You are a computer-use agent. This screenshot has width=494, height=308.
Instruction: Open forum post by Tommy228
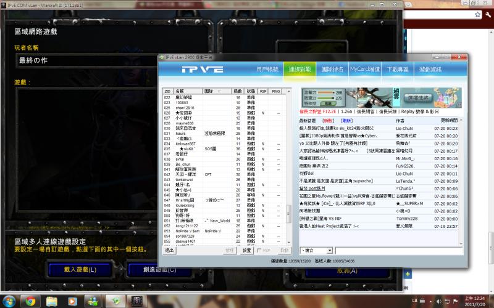(320, 219)
